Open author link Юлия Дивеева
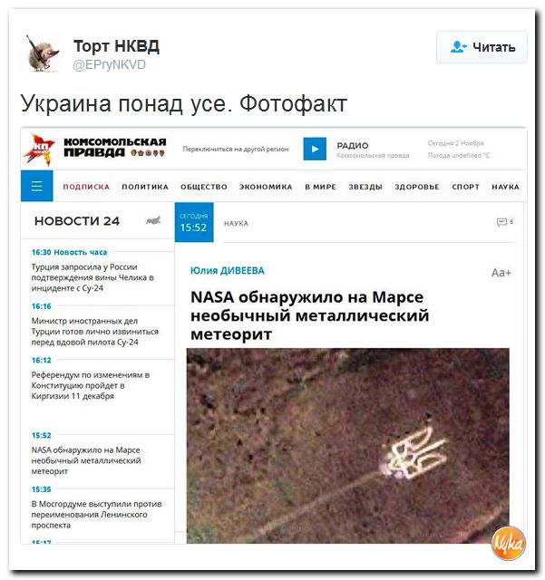545x580 pixels. click(228, 271)
